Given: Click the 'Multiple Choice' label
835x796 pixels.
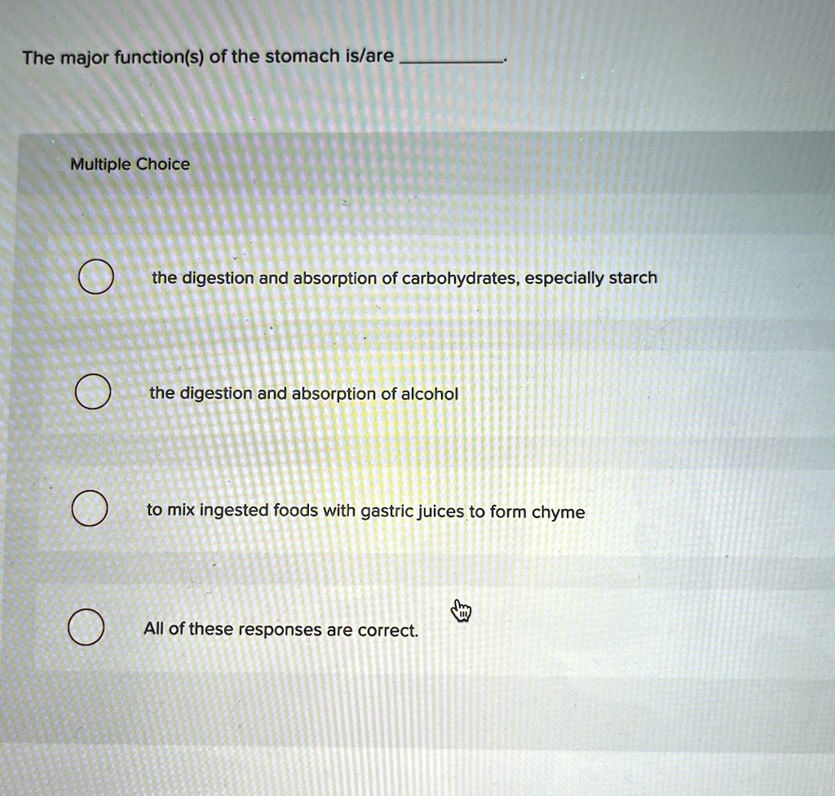Looking at the screenshot, I should click(130, 165).
